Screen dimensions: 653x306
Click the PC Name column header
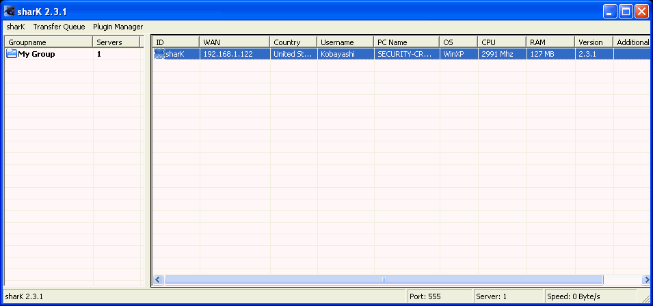407,42
